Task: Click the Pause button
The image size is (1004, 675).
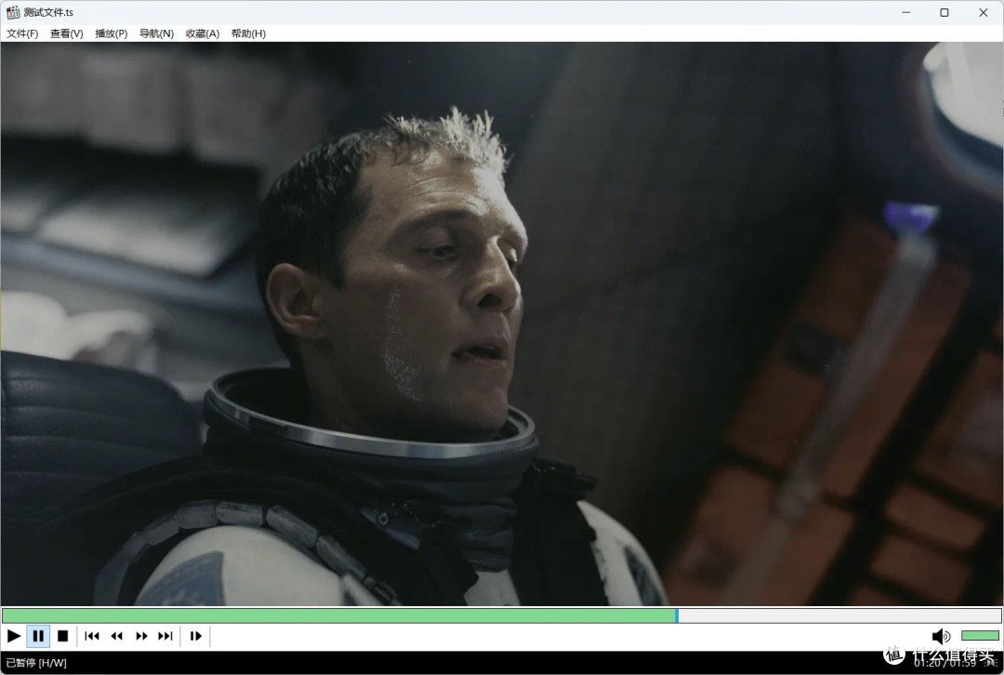Action: (38, 636)
